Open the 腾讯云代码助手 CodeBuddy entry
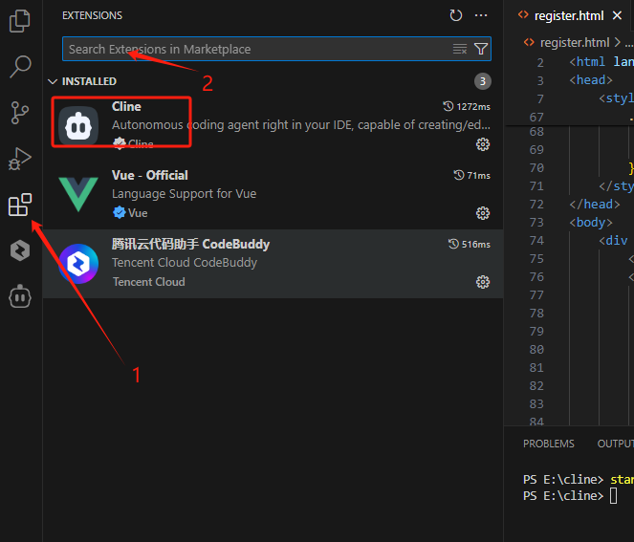The height and width of the screenshot is (542, 634). 273,264
